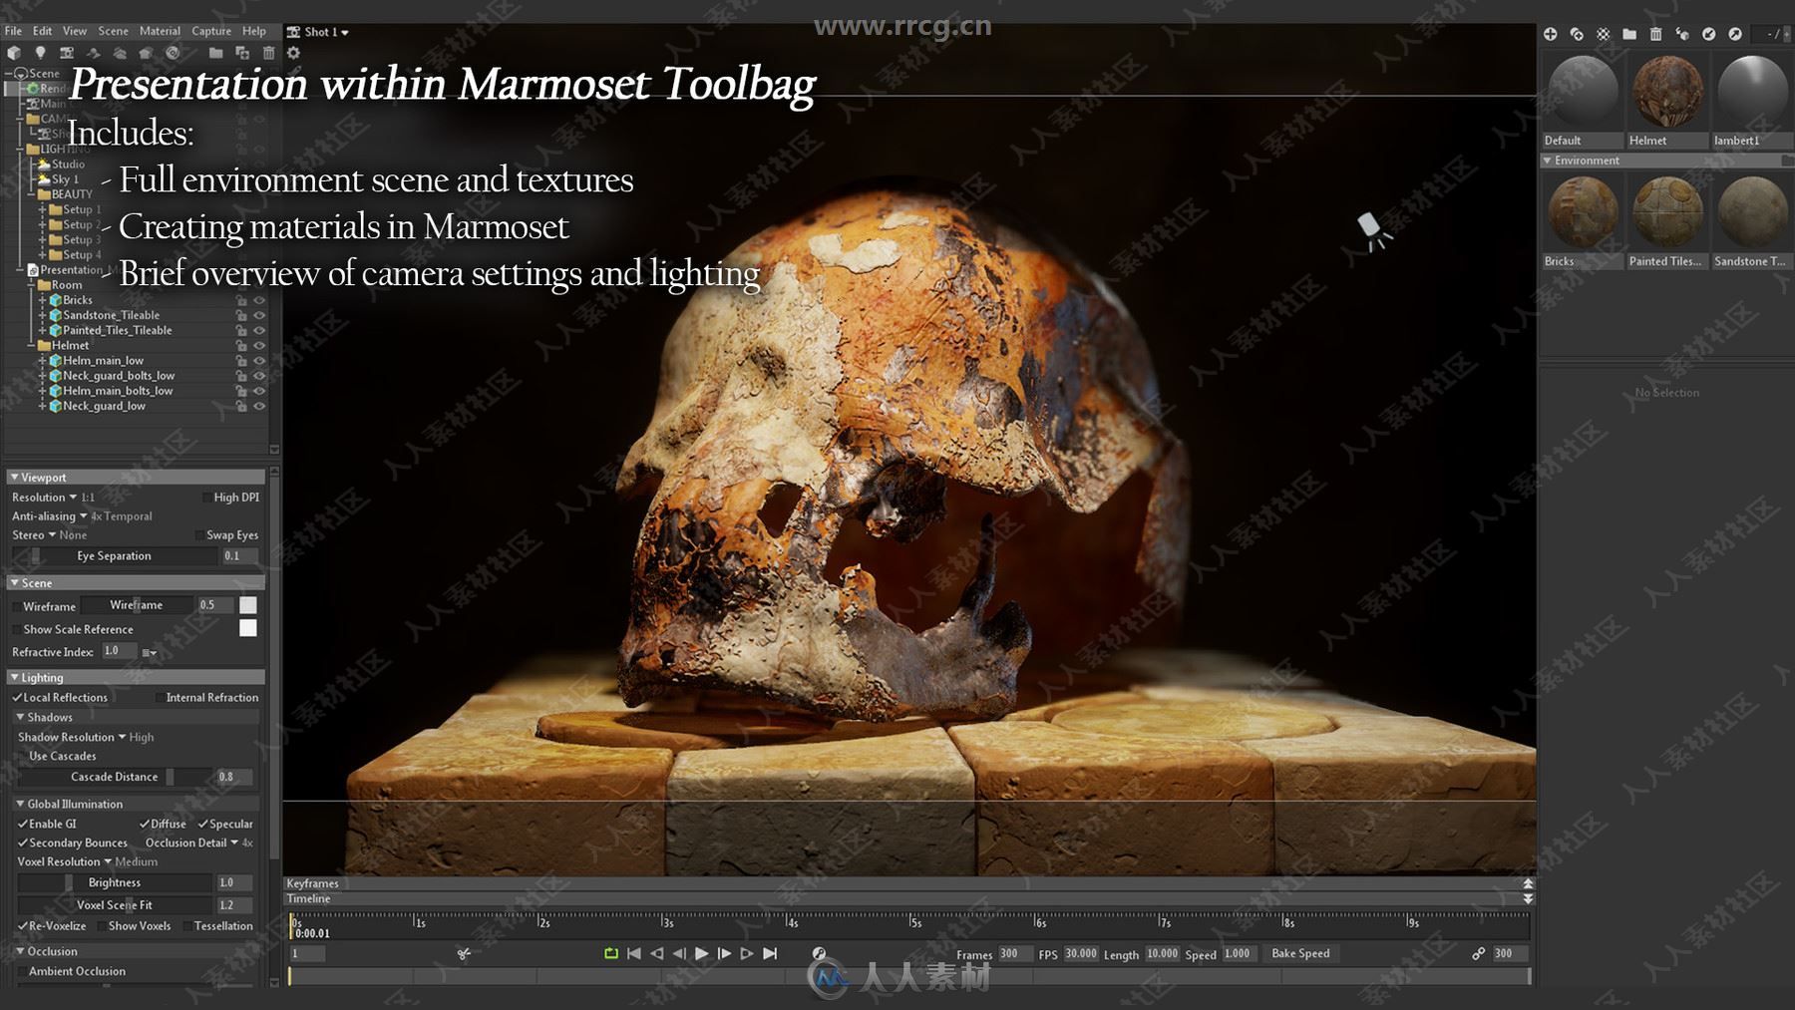Add a turntable object with the disc icon

[173, 53]
